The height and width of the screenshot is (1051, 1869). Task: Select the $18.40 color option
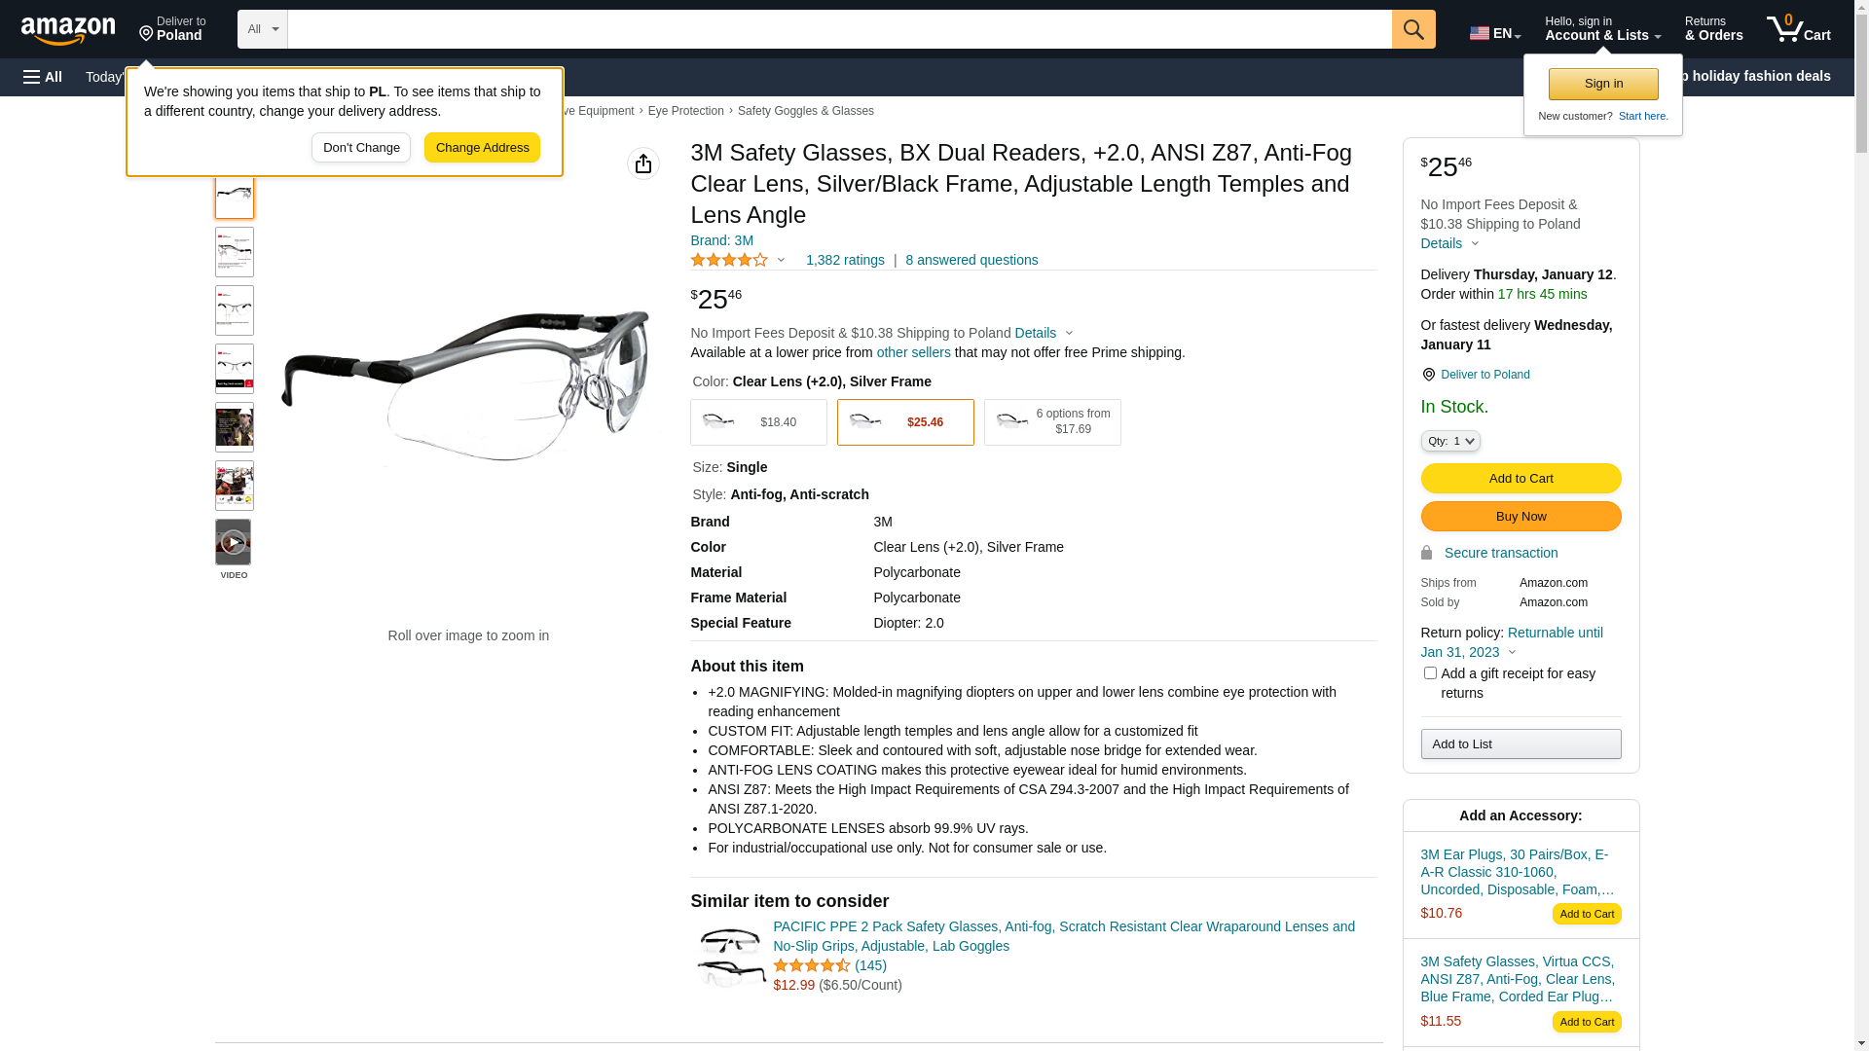(x=758, y=422)
